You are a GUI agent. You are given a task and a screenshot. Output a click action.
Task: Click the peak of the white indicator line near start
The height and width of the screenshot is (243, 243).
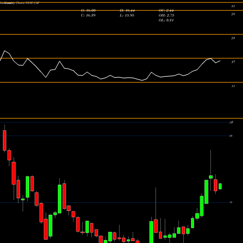coord(4,51)
